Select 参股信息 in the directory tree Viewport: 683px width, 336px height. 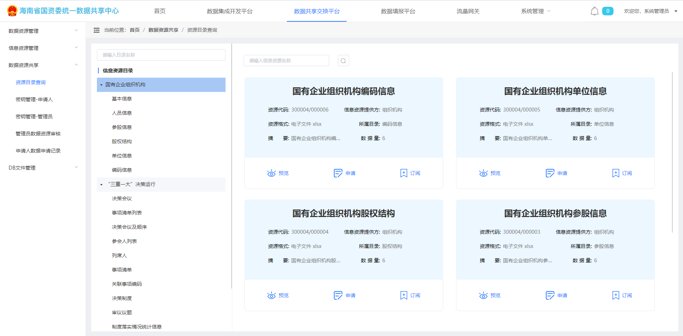coord(122,127)
